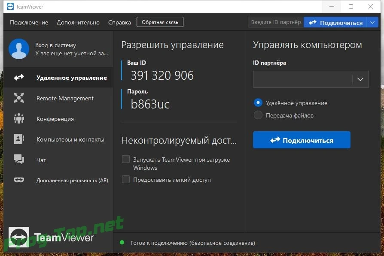This screenshot has height=256, width=384.
Task: Open Дополненная реальность (AR) section
Action: [58, 180]
